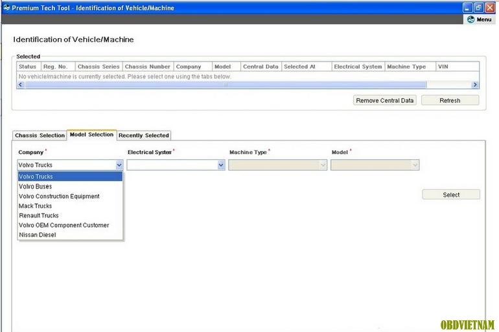Close the Premium Tech Tool window

pyautogui.click(x=489, y=8)
